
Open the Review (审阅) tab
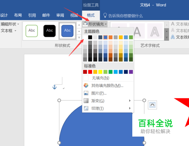coord(60,15)
